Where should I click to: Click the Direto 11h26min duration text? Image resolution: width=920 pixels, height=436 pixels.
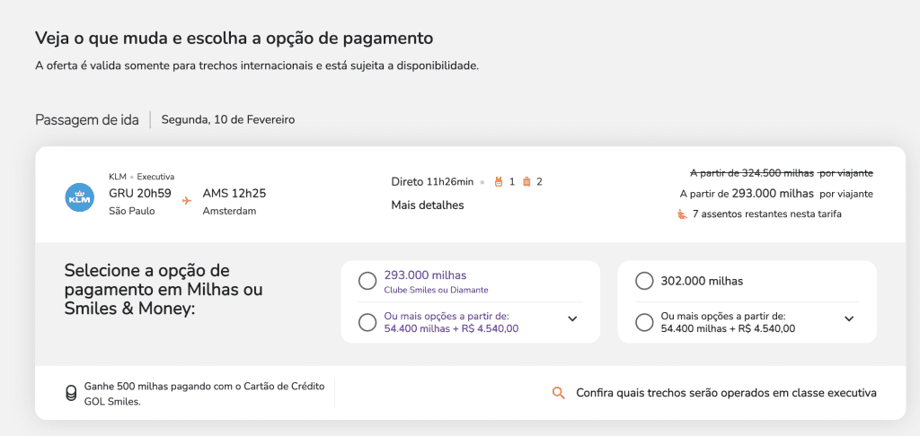click(x=432, y=182)
